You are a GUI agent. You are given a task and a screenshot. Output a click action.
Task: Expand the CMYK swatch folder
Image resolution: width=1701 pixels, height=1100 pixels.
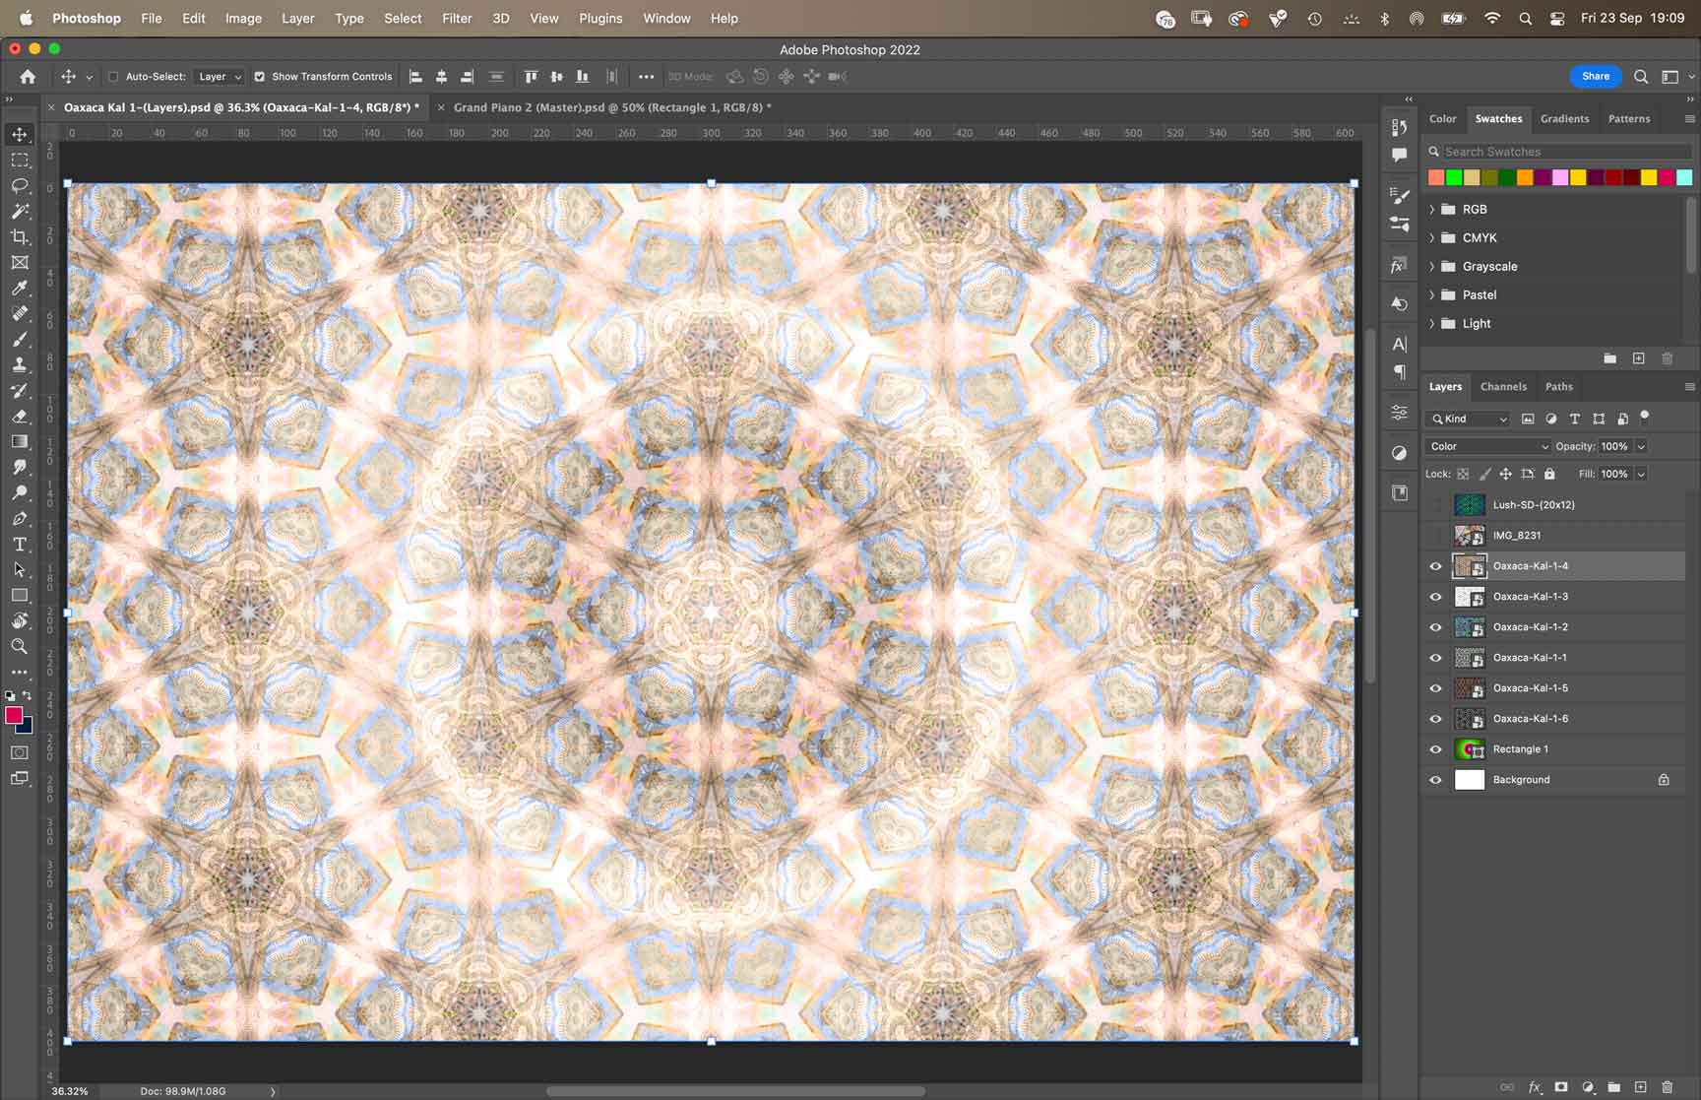(x=1432, y=237)
